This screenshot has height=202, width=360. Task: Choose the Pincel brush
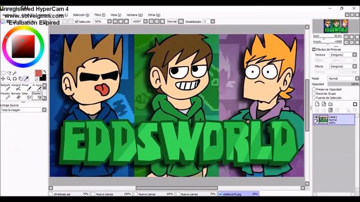tap(27, 88)
